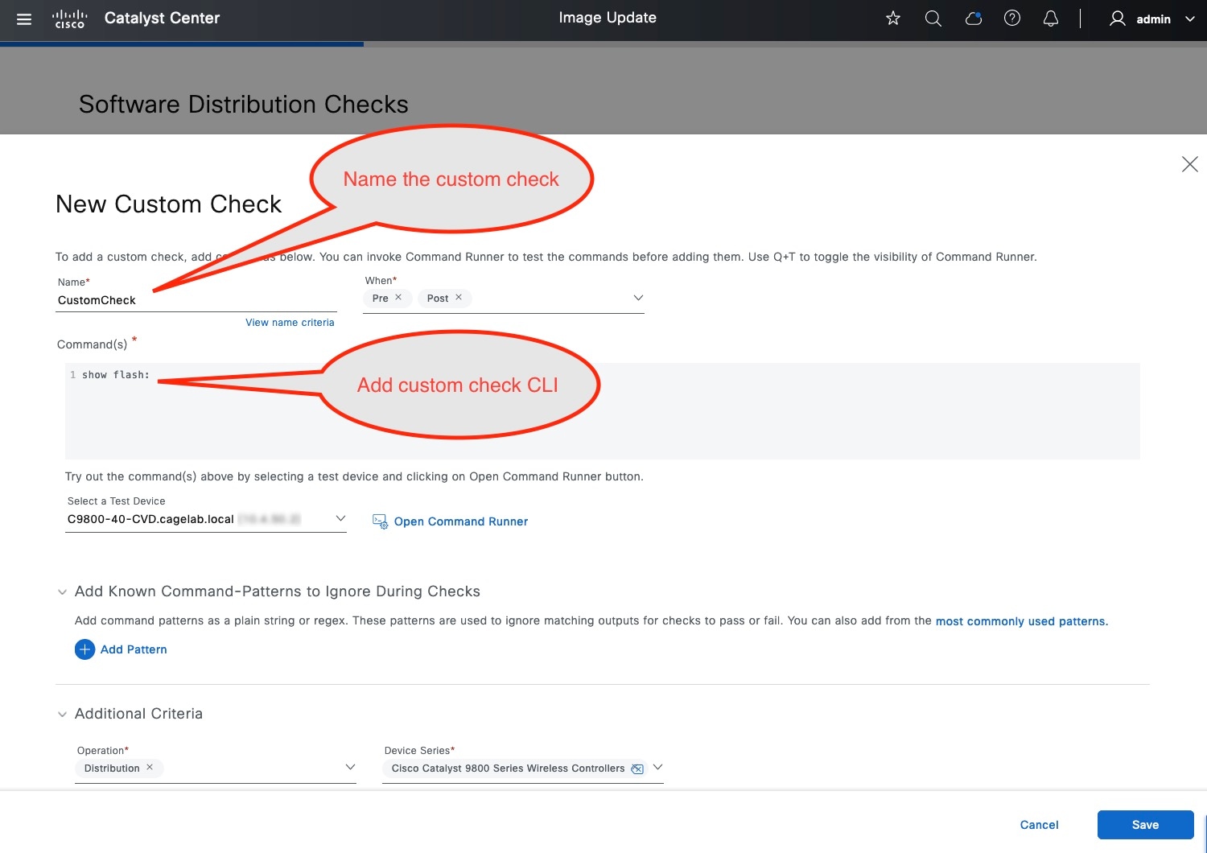This screenshot has height=853, width=1207.
Task: Click the New Custom Check heading
Action: 169,204
